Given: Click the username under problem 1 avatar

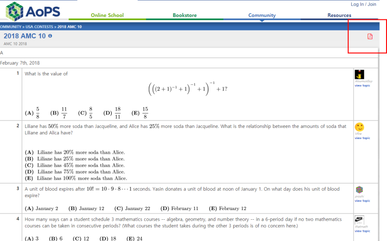Looking at the screenshot, I should [x=364, y=81].
